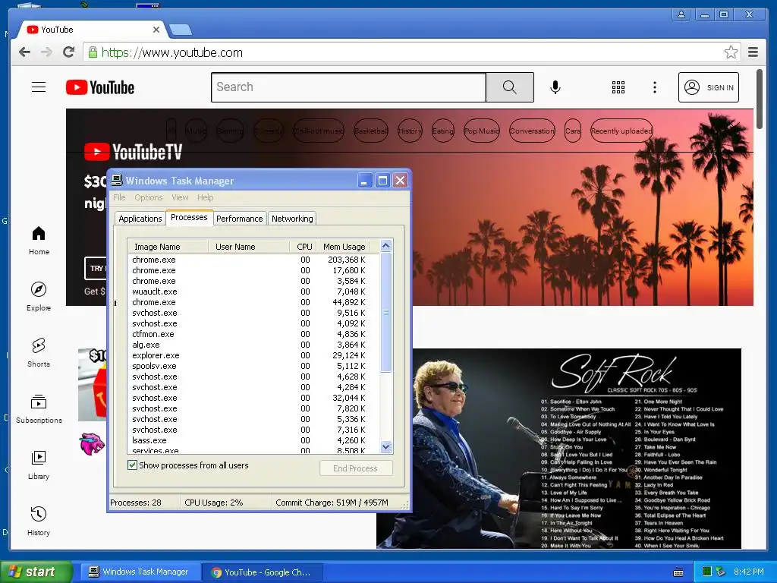
Task: Click the YouTubeTV banner logo
Action: click(x=133, y=152)
